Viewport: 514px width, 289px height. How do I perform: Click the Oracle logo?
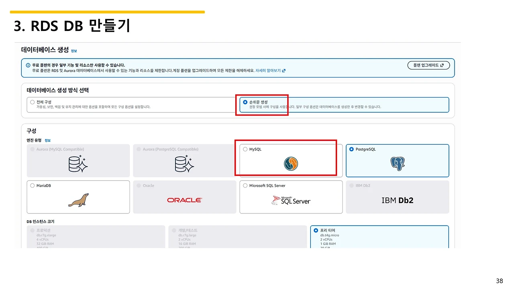pyautogui.click(x=185, y=200)
